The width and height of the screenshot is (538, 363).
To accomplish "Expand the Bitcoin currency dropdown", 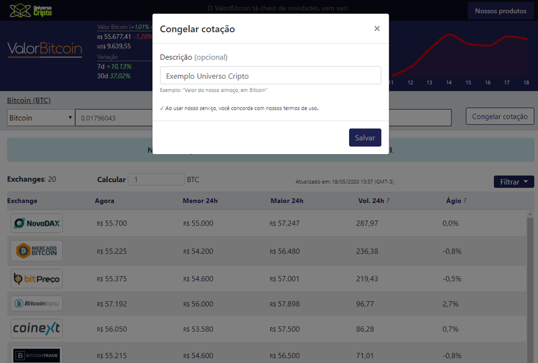I will [x=41, y=118].
